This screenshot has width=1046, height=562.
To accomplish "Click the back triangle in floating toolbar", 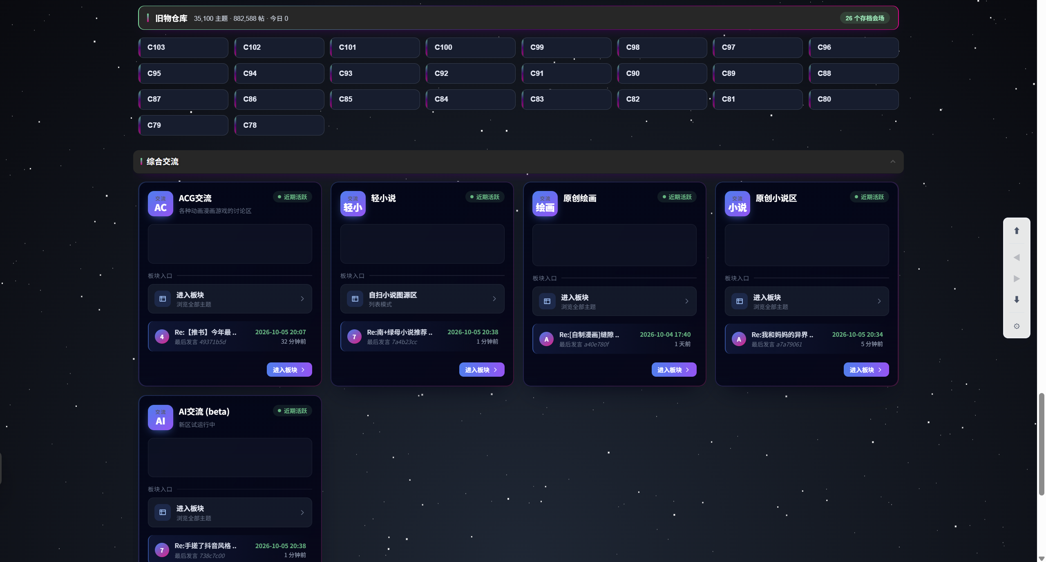I will (x=1017, y=258).
